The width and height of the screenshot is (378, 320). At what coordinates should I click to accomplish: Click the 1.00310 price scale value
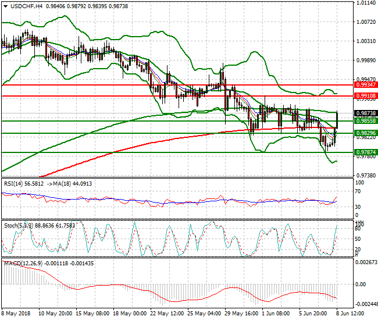(366, 41)
